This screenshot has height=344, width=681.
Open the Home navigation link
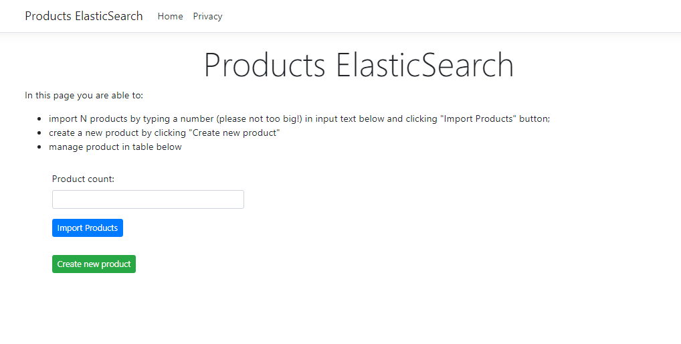click(170, 16)
